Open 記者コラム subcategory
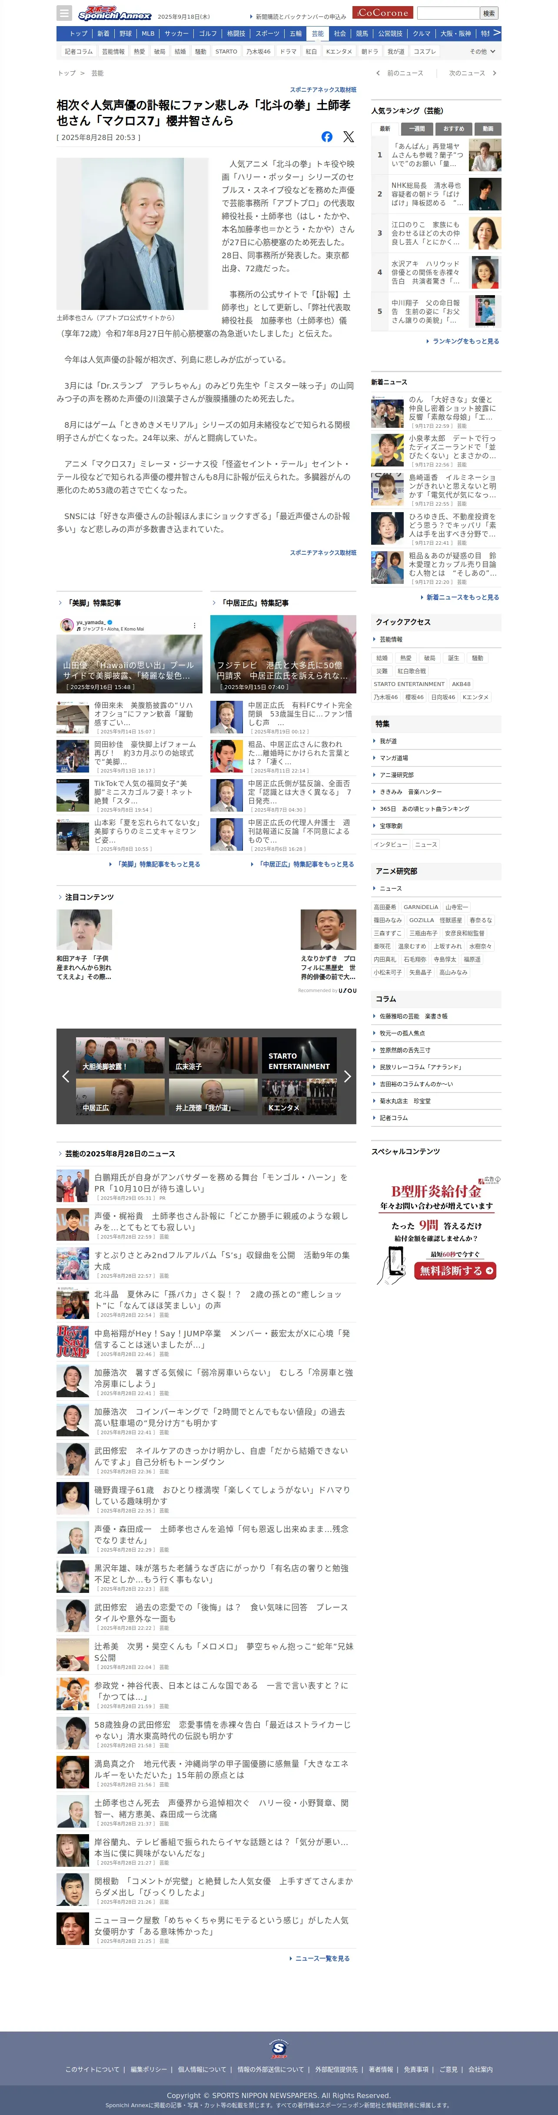558x2115 pixels. pyautogui.click(x=79, y=51)
